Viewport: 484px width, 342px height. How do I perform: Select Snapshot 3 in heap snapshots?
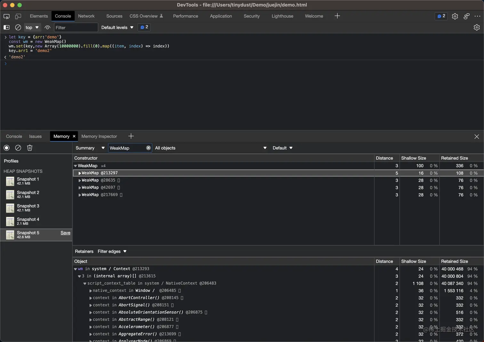click(x=36, y=208)
